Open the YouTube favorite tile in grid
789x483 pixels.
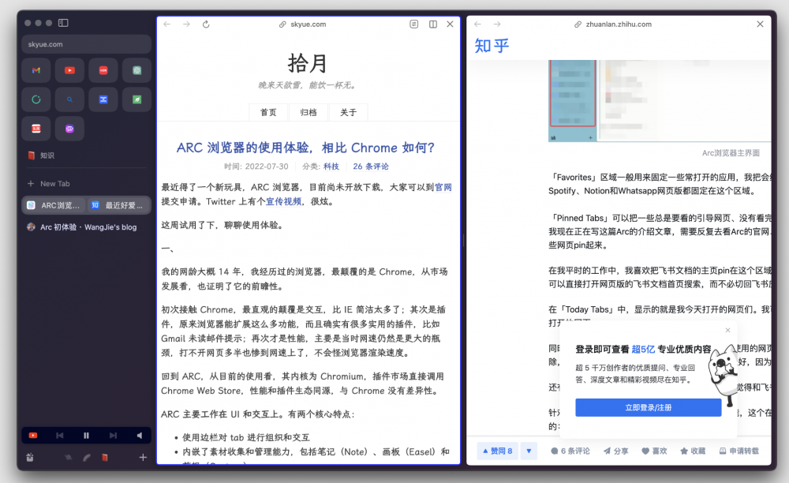click(69, 70)
